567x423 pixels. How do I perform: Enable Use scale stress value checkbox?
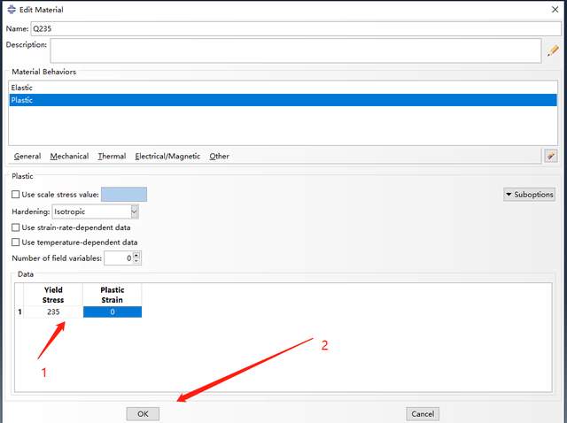point(16,195)
